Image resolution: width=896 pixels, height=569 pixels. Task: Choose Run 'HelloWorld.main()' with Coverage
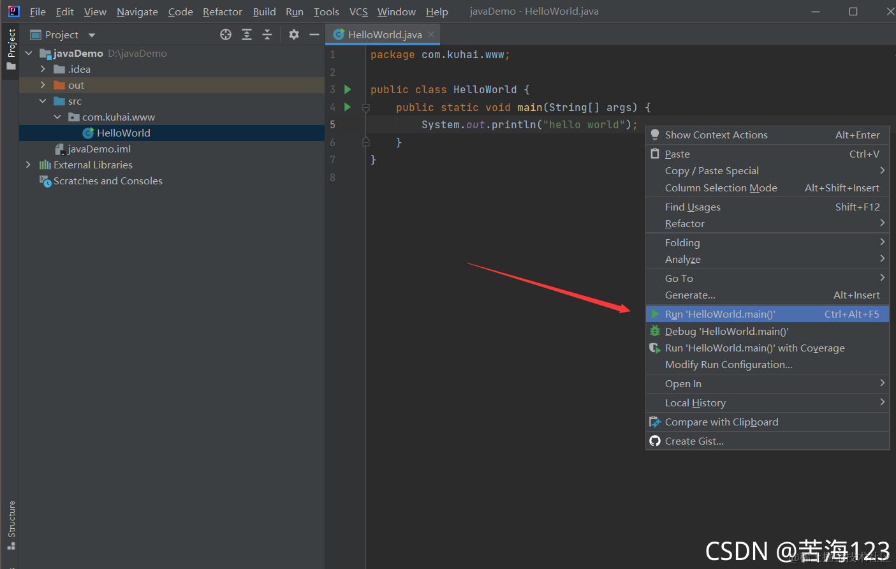click(768, 348)
